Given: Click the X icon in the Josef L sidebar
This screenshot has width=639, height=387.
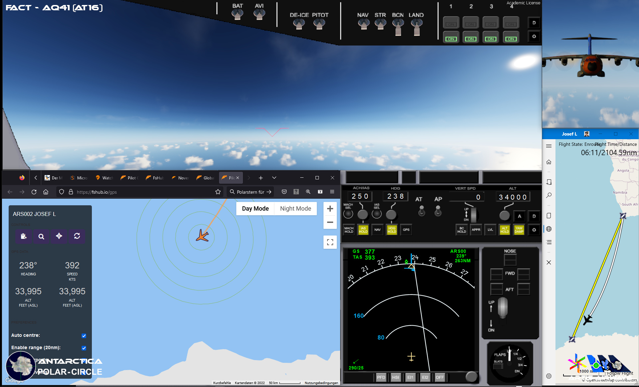Looking at the screenshot, I should (549, 262).
